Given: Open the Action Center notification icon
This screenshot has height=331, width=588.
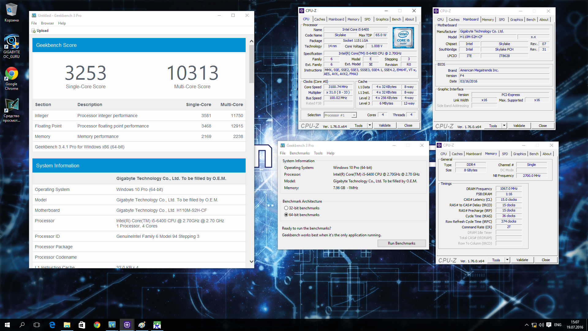Looking at the screenshot, I should (x=548, y=325).
